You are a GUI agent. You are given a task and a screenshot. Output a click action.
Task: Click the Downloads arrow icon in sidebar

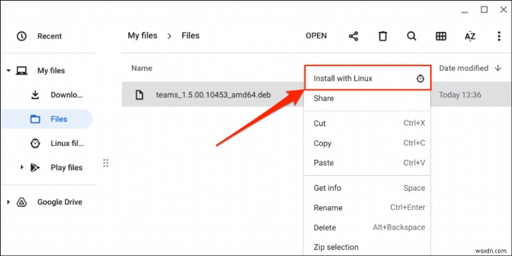coord(35,95)
